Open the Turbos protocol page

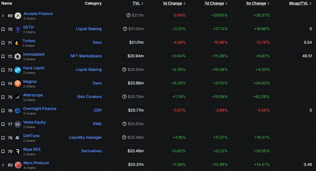point(29,41)
